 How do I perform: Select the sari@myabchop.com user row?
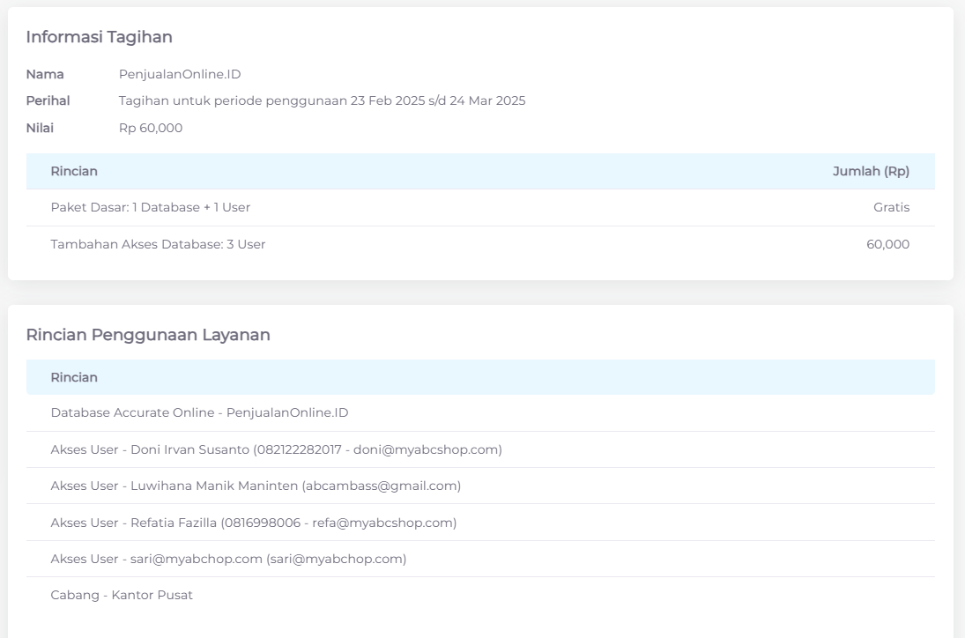click(x=228, y=559)
